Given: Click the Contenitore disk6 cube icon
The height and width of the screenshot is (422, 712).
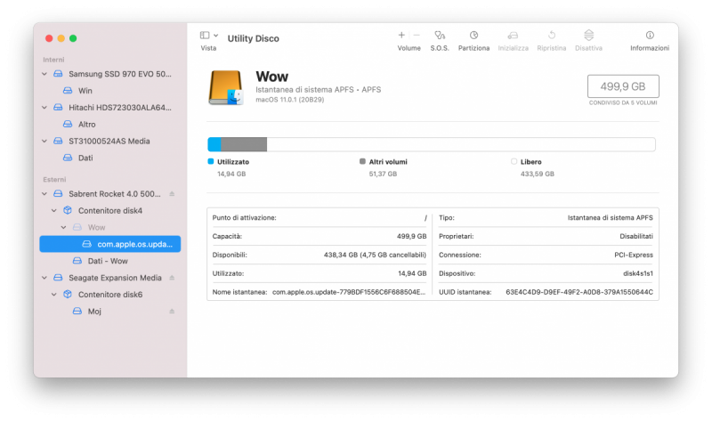Looking at the screenshot, I should (68, 295).
